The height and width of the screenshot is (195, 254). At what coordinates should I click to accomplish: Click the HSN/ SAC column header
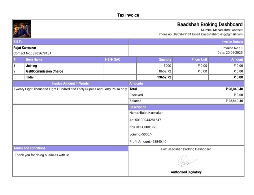pos(113,60)
